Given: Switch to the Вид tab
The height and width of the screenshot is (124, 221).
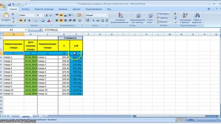Looking at the screenshot, I should (x=109, y=9).
